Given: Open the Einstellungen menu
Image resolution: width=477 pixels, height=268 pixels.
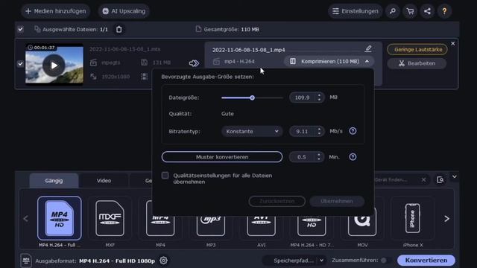Looking at the screenshot, I should pyautogui.click(x=355, y=11).
